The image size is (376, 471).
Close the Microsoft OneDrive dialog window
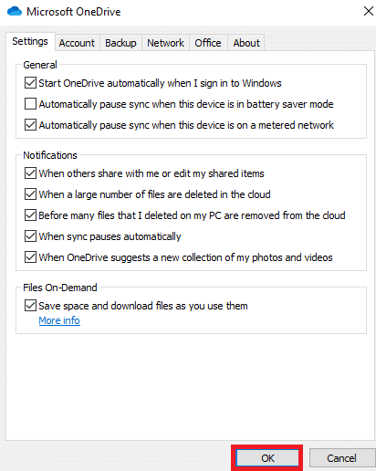[x=369, y=11]
